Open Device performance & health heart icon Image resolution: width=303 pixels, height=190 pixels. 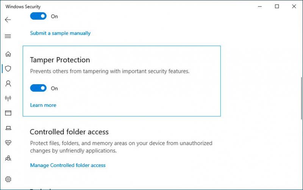point(8,143)
